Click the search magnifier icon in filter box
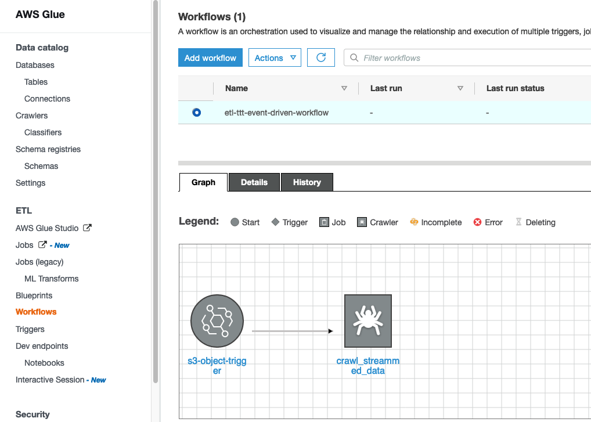The height and width of the screenshot is (422, 591). [x=354, y=57]
